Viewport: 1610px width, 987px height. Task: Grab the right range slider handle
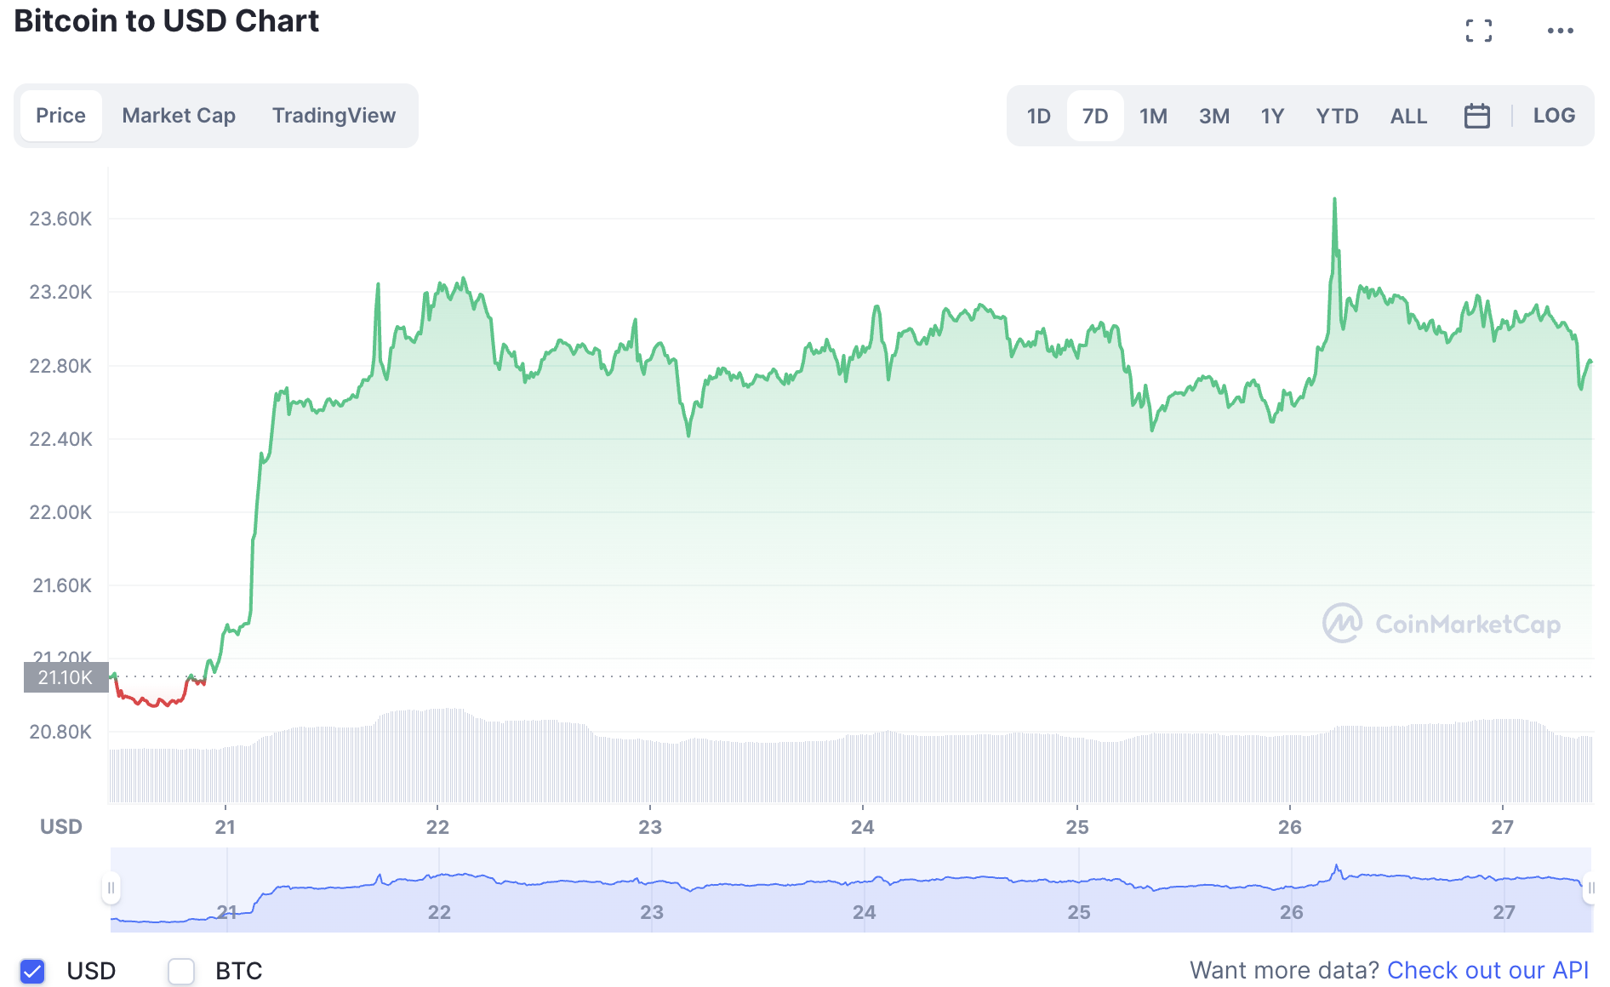(x=1590, y=888)
